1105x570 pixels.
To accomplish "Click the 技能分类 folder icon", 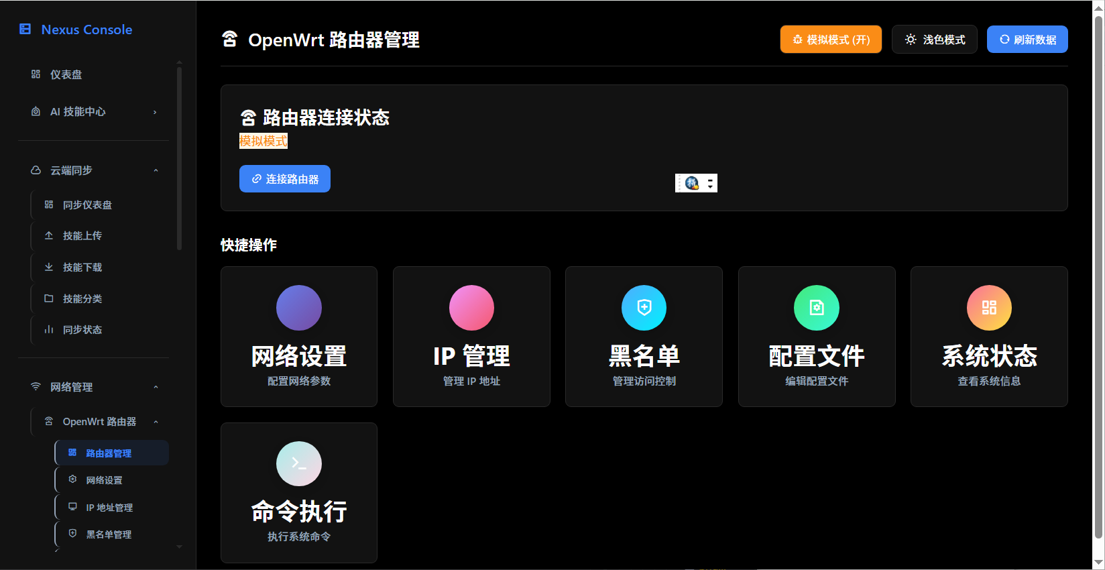I will (x=49, y=298).
